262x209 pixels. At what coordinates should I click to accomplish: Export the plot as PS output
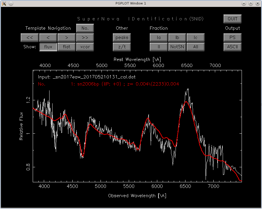tap(232, 38)
